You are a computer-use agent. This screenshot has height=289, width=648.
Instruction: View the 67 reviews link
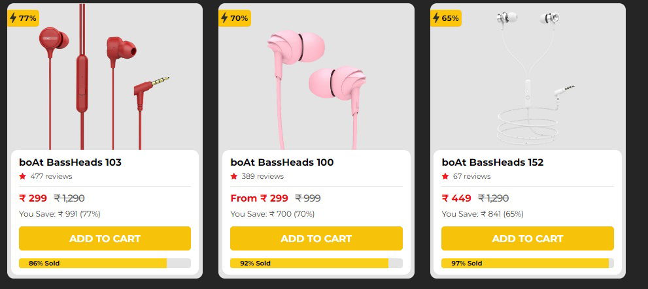pyautogui.click(x=471, y=176)
